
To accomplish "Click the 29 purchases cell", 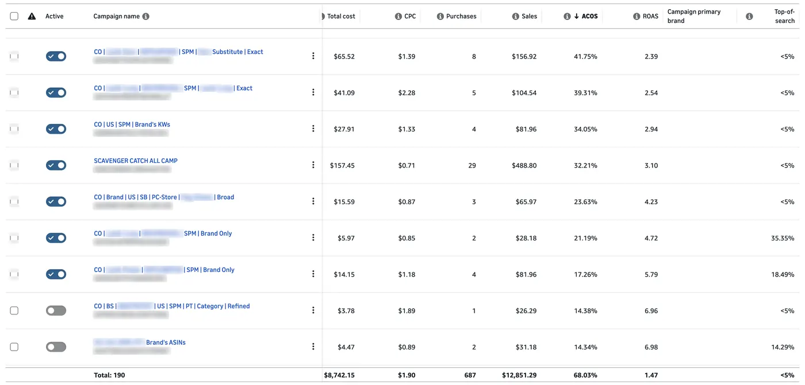I will coord(472,165).
